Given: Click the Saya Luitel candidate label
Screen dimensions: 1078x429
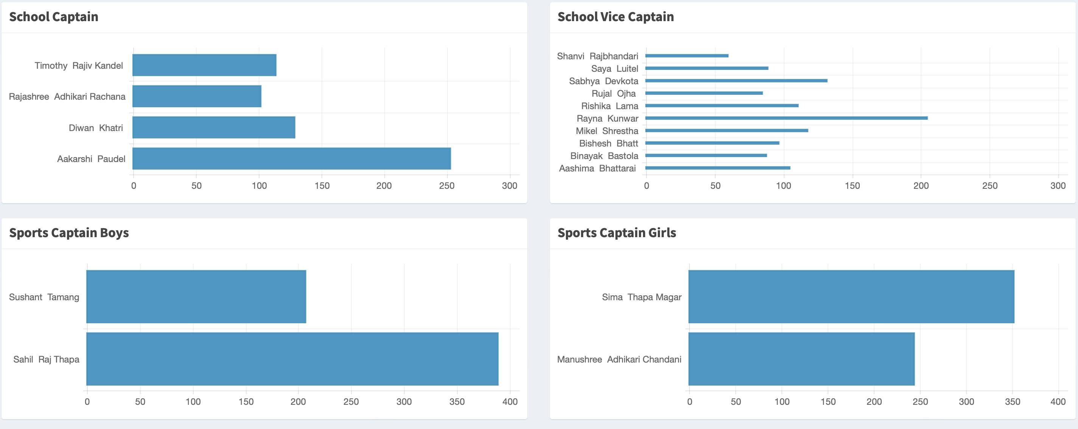Looking at the screenshot, I should [614, 68].
